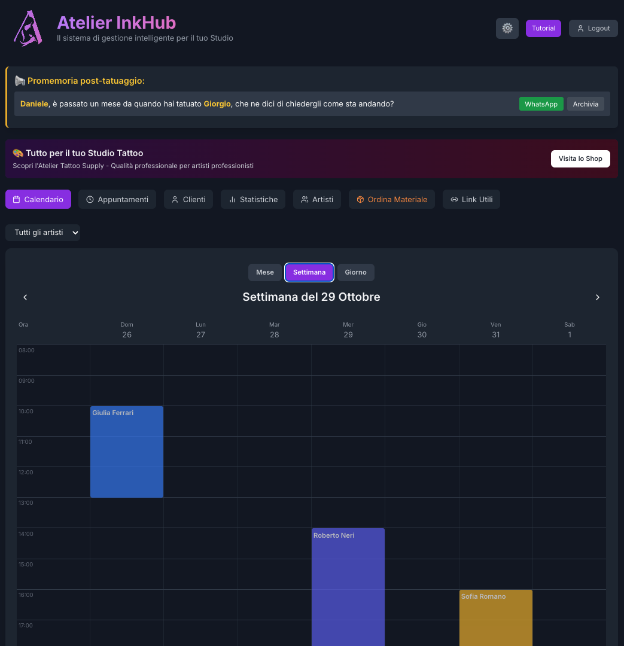The image size is (624, 646).
Task: Select the Calendario tab
Action: [38, 199]
